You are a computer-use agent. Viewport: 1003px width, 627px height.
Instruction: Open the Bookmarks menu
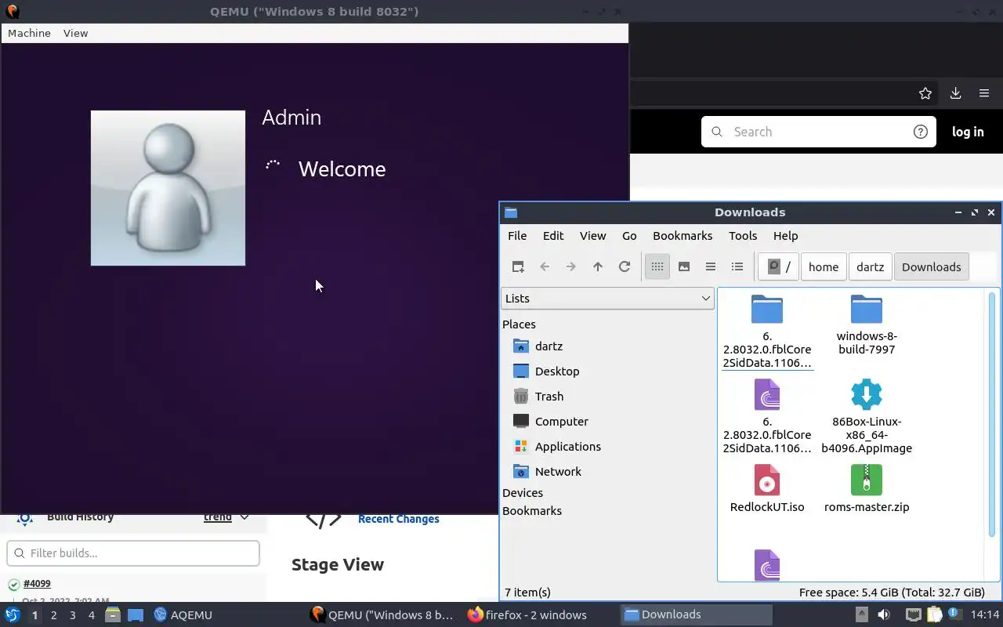coord(683,235)
